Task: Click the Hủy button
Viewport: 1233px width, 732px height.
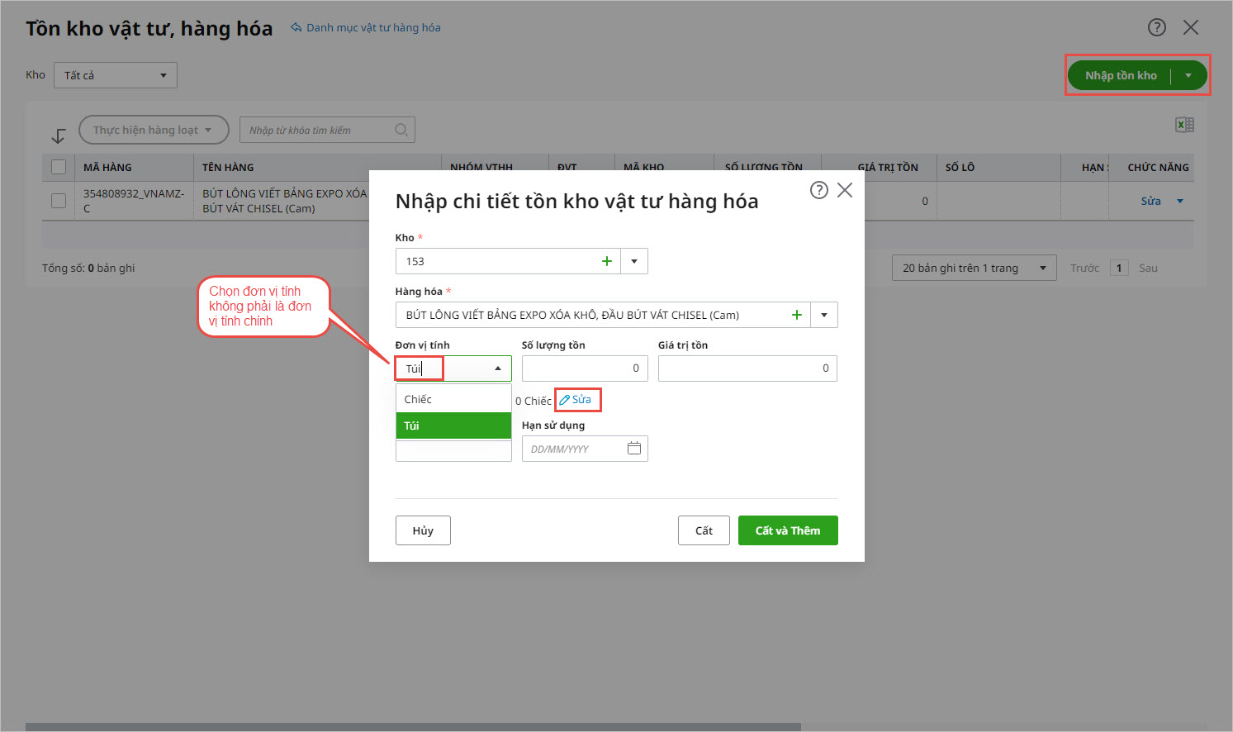Action: [x=423, y=530]
